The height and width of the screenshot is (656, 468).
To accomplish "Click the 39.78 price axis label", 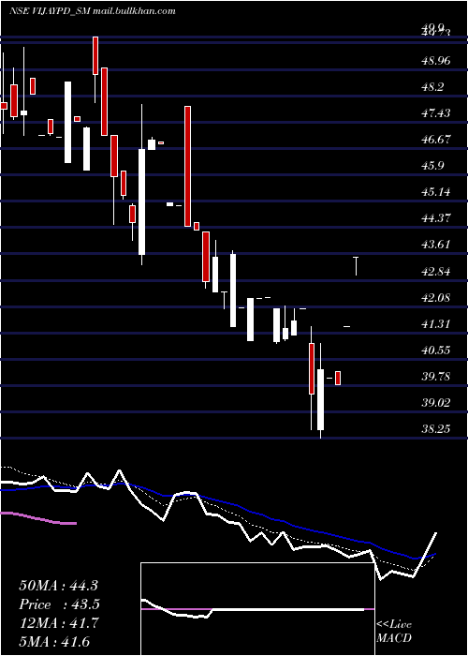I will 436,377.
